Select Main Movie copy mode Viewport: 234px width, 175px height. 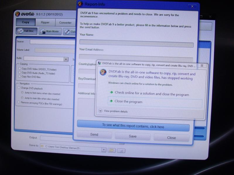[x=50, y=31]
